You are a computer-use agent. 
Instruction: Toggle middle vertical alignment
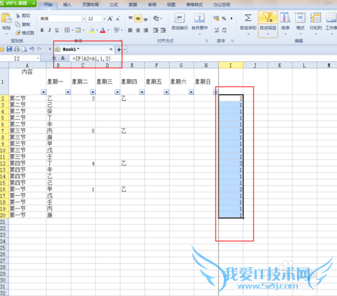[x=138, y=18]
